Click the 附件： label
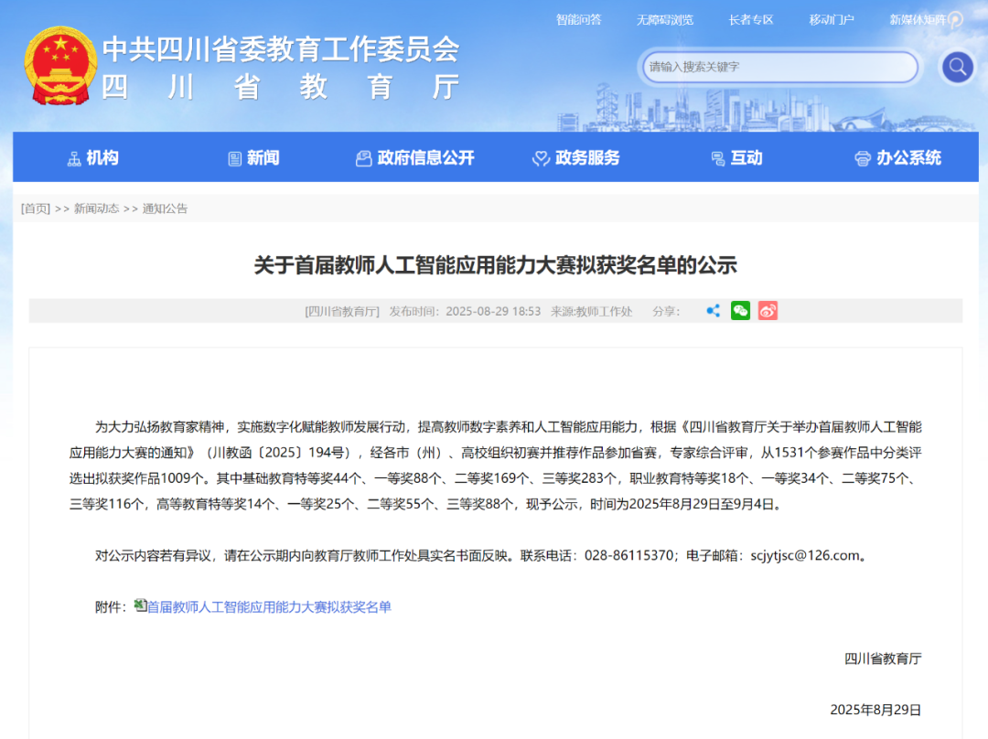 (113, 606)
